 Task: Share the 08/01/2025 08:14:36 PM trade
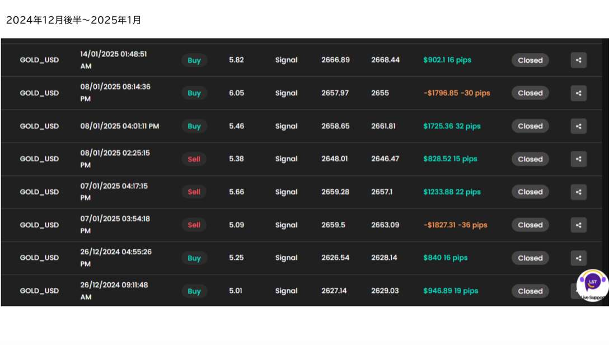578,94
